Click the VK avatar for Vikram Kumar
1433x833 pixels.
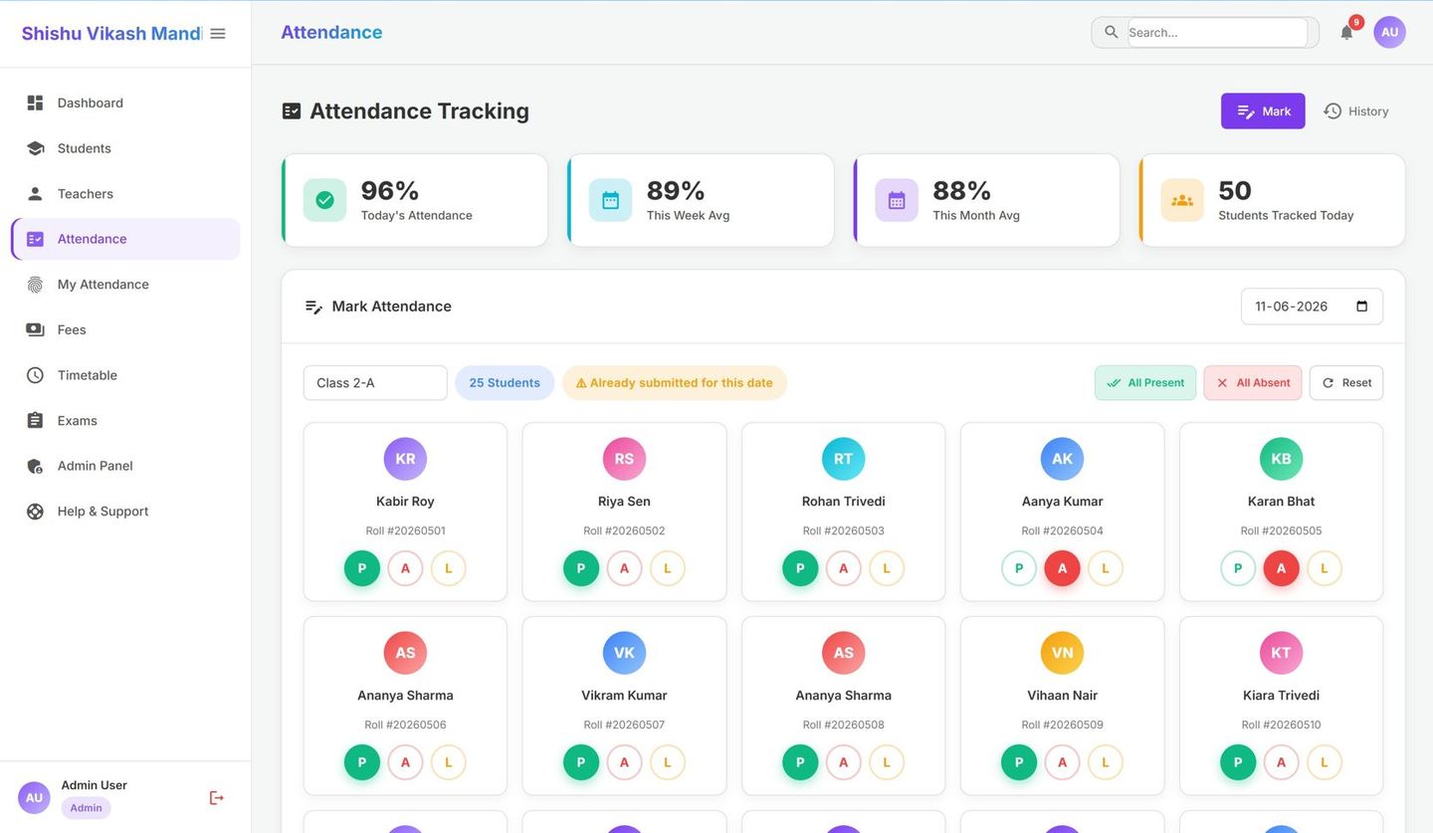coord(624,653)
